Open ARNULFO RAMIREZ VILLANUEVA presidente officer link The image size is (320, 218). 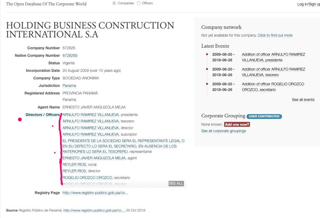[91, 115]
